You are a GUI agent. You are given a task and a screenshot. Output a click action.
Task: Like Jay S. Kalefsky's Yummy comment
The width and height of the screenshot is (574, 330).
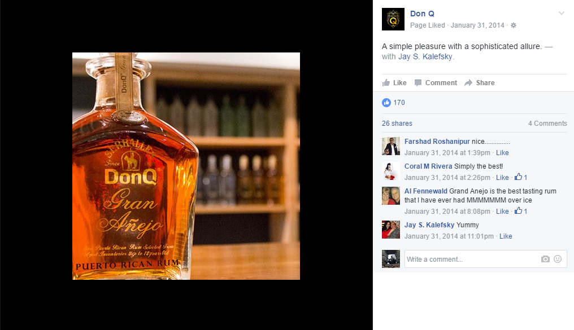pyautogui.click(x=506, y=236)
